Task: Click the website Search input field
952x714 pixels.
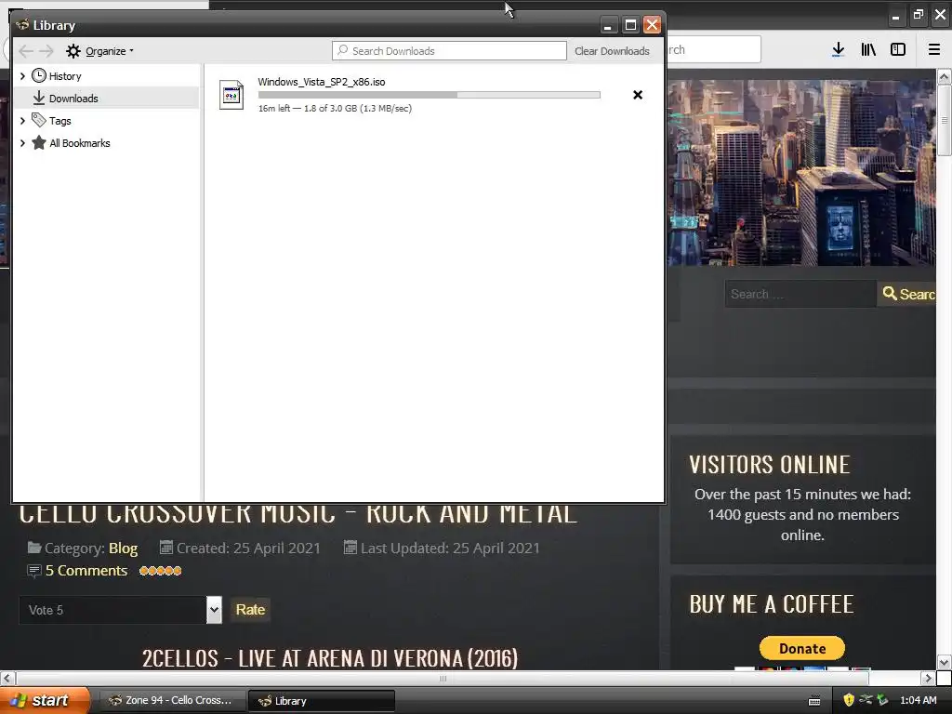Action: [x=800, y=294]
